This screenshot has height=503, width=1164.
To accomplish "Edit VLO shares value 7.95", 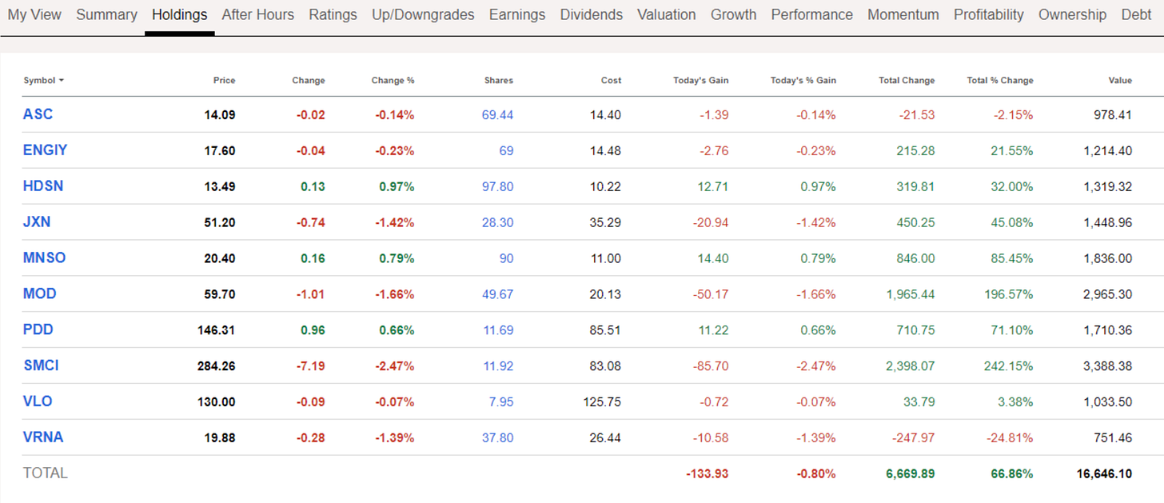I will 501,402.
